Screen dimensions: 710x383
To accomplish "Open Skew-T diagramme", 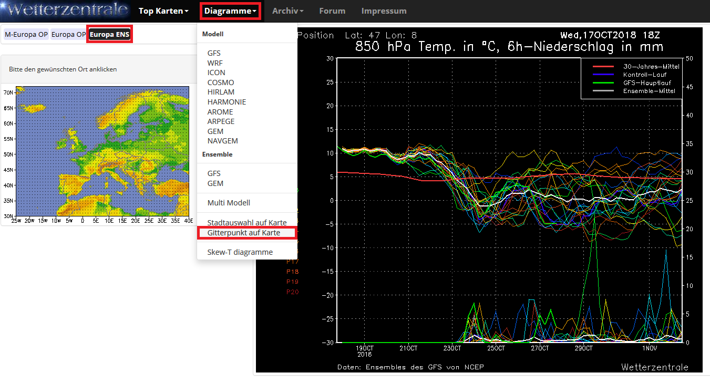I will click(x=240, y=252).
